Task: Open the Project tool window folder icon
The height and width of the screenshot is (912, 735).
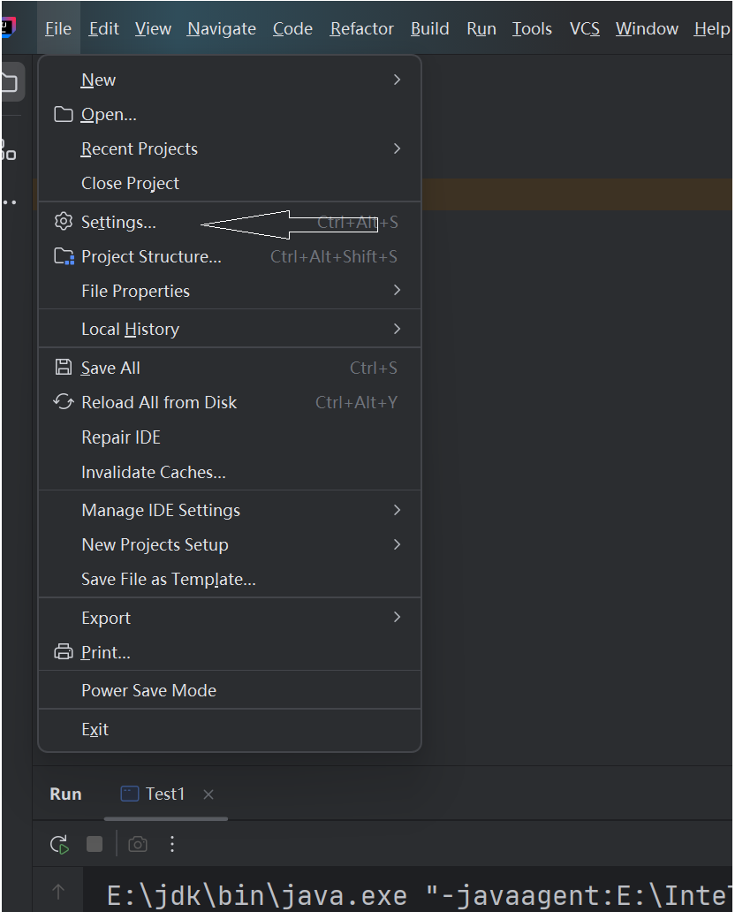Action: pos(10,82)
